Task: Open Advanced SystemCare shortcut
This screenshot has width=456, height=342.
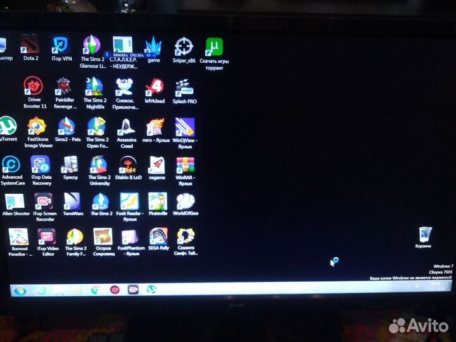Action: [x=11, y=166]
